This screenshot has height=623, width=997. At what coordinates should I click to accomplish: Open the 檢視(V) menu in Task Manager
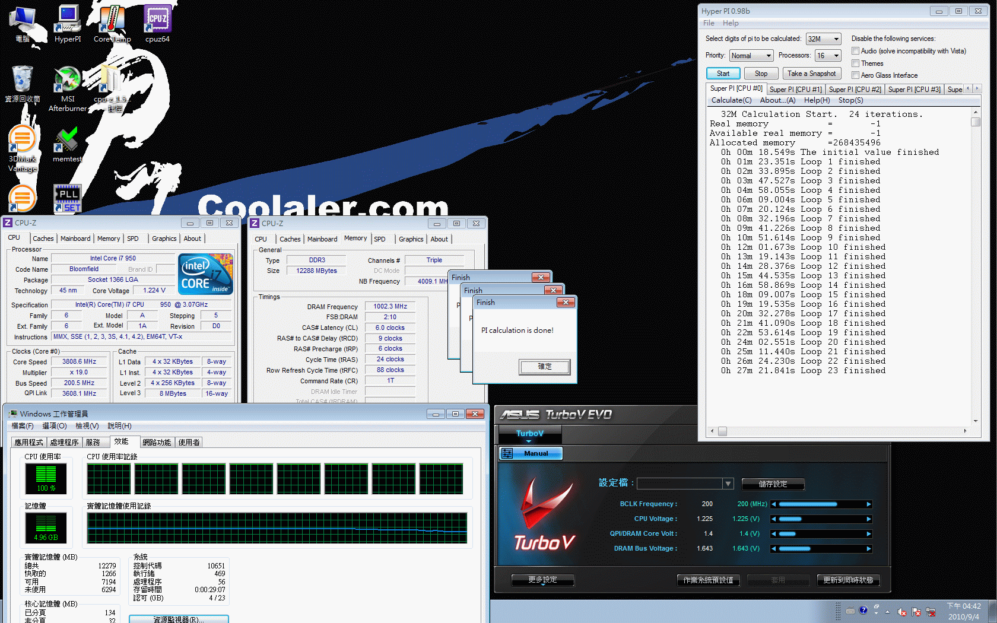tap(87, 426)
